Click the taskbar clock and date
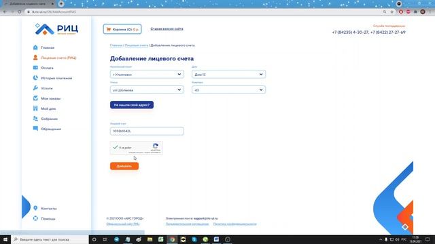Screen dimensions: 435x244 (x=415, y=239)
